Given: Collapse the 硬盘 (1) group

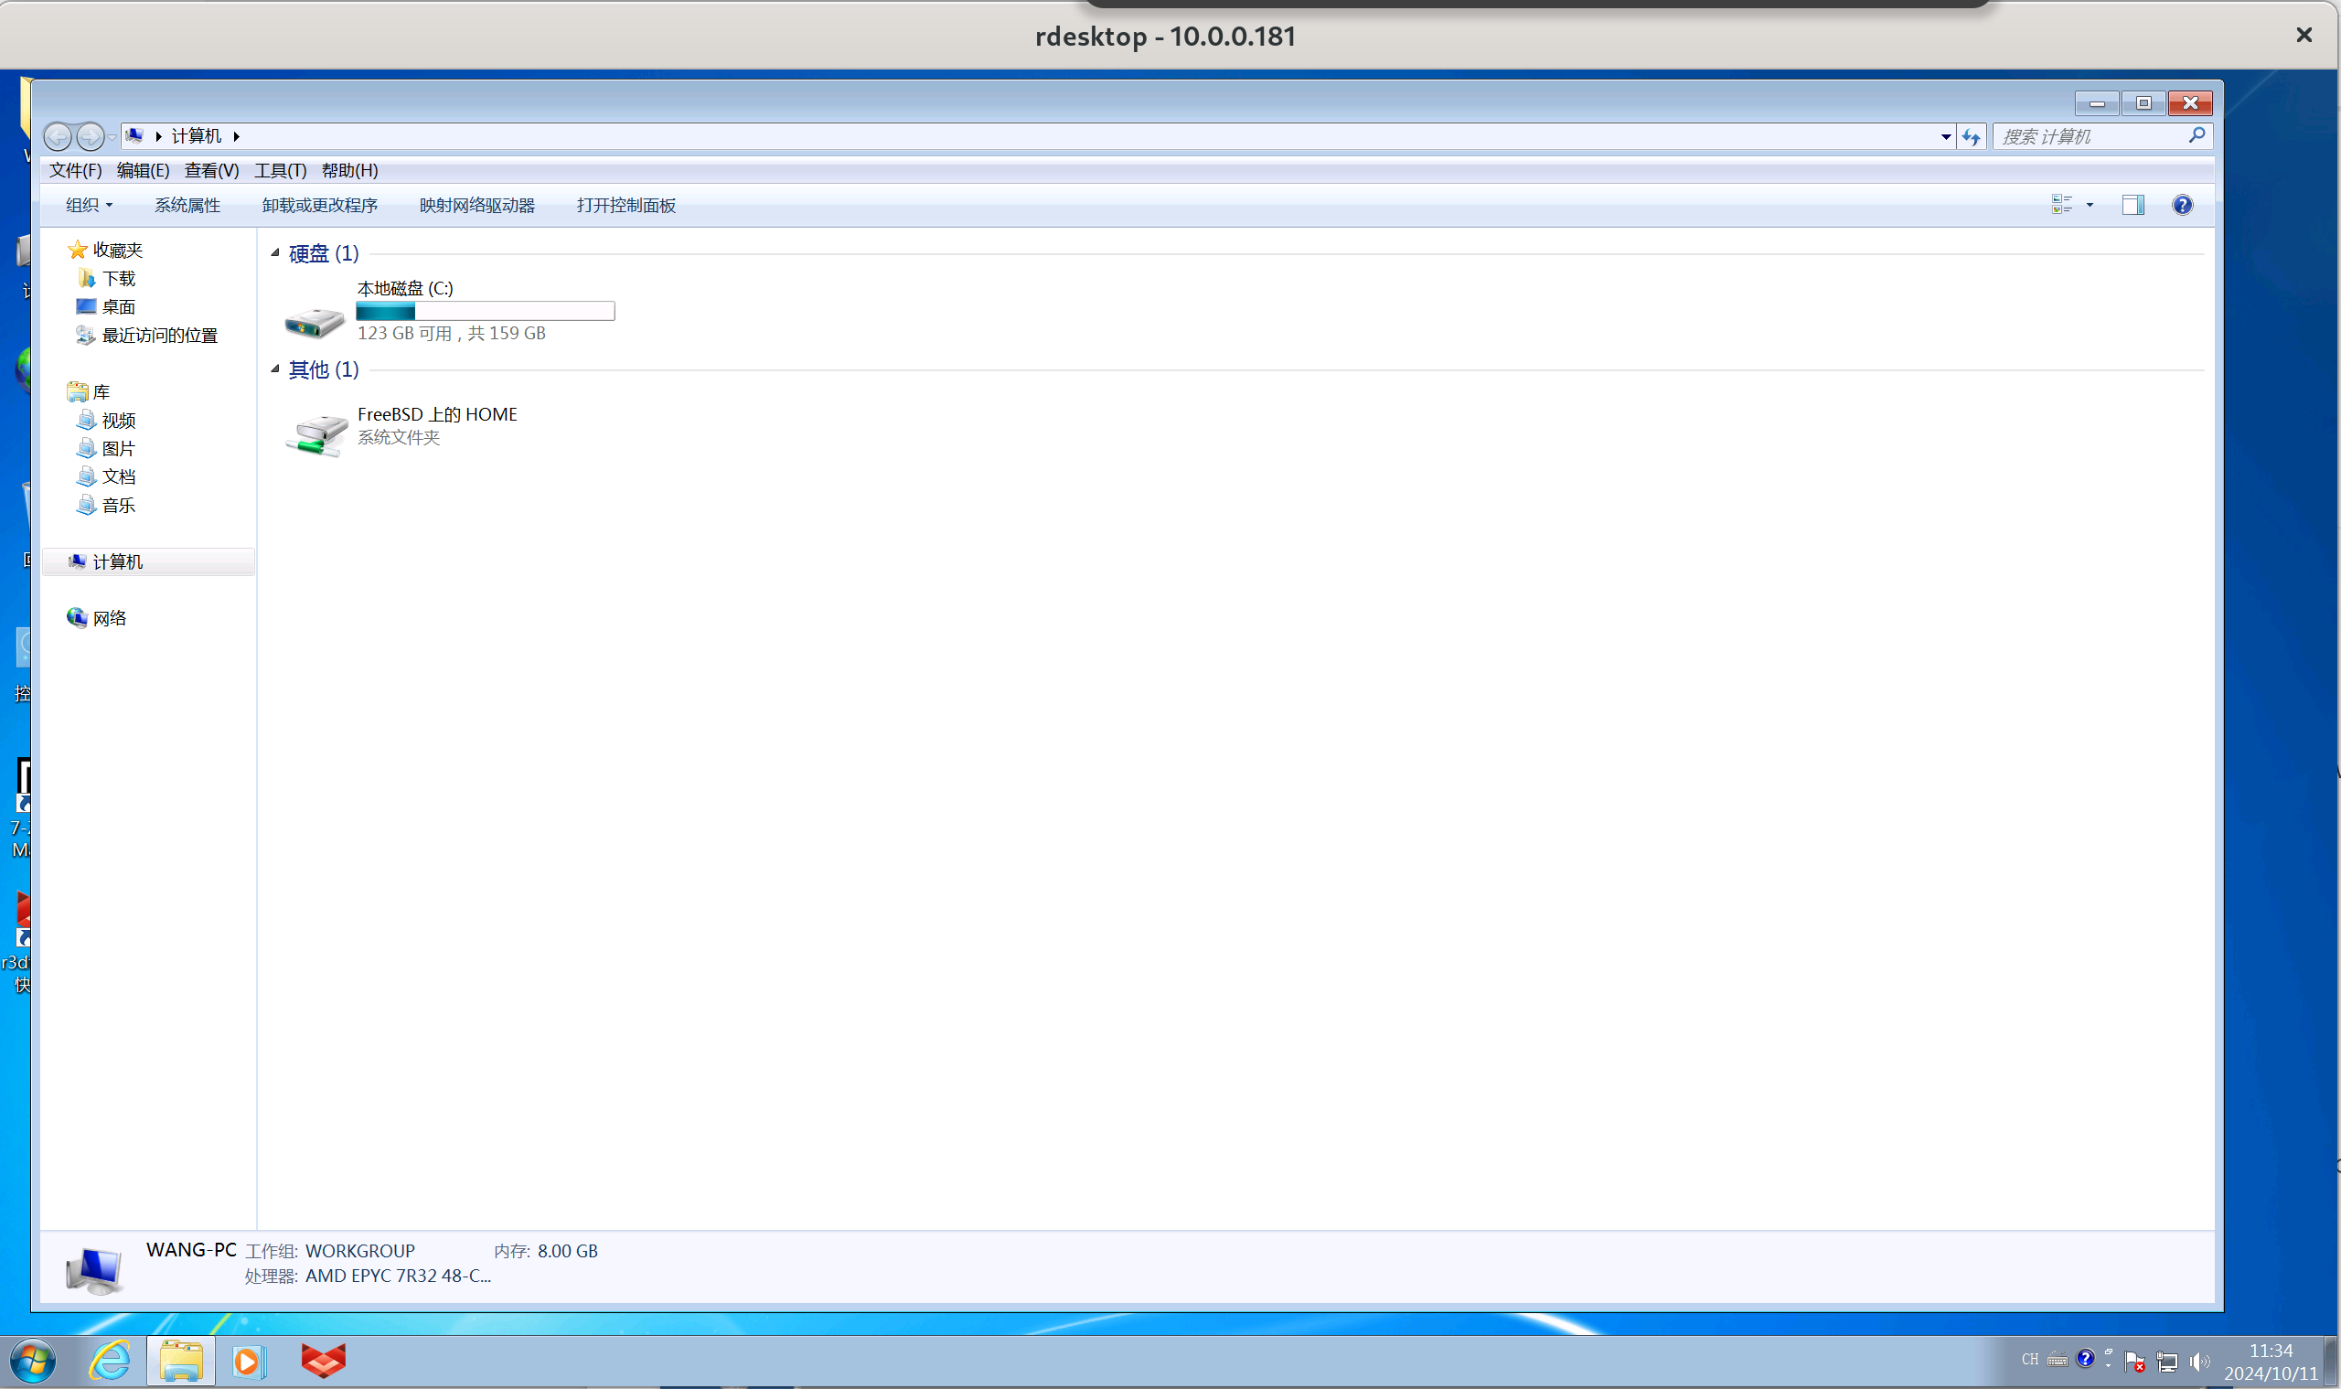Looking at the screenshot, I should pos(275,252).
